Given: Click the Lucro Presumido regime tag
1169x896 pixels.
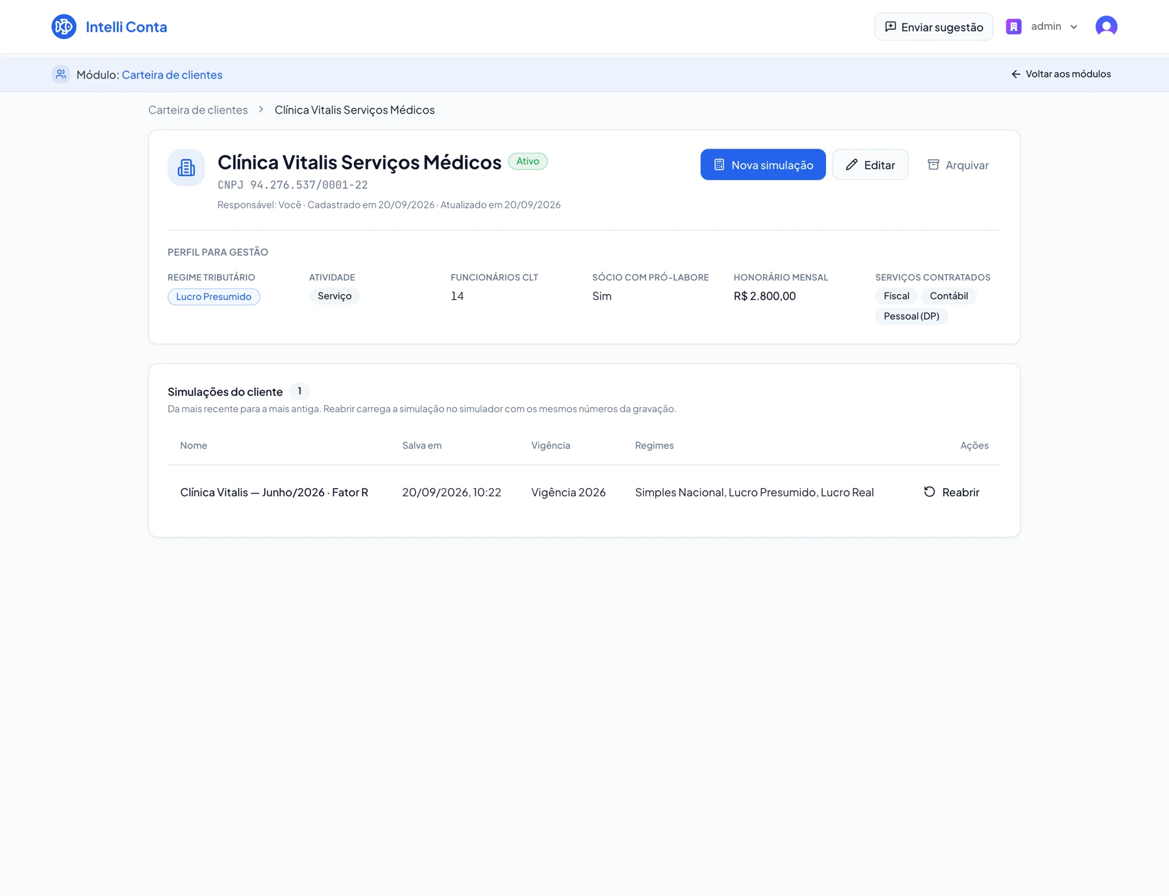Looking at the screenshot, I should pyautogui.click(x=214, y=297).
